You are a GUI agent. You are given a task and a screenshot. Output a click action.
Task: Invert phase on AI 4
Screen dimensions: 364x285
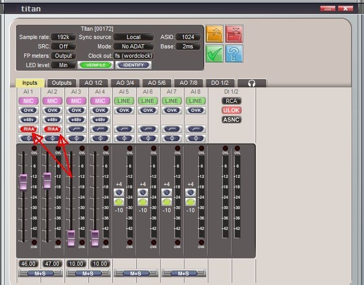point(100,138)
